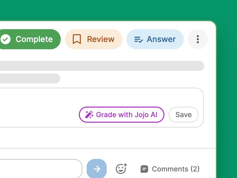
Task: Open the add emoji reaction picker
Action: pos(121,169)
